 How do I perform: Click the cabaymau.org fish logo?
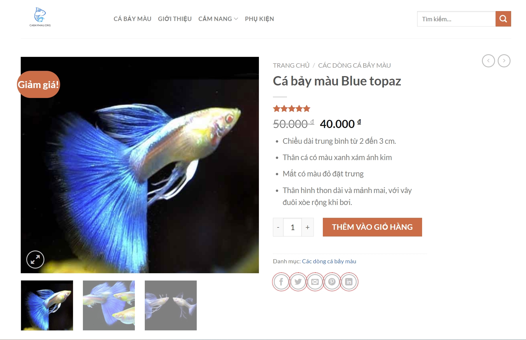click(x=40, y=17)
